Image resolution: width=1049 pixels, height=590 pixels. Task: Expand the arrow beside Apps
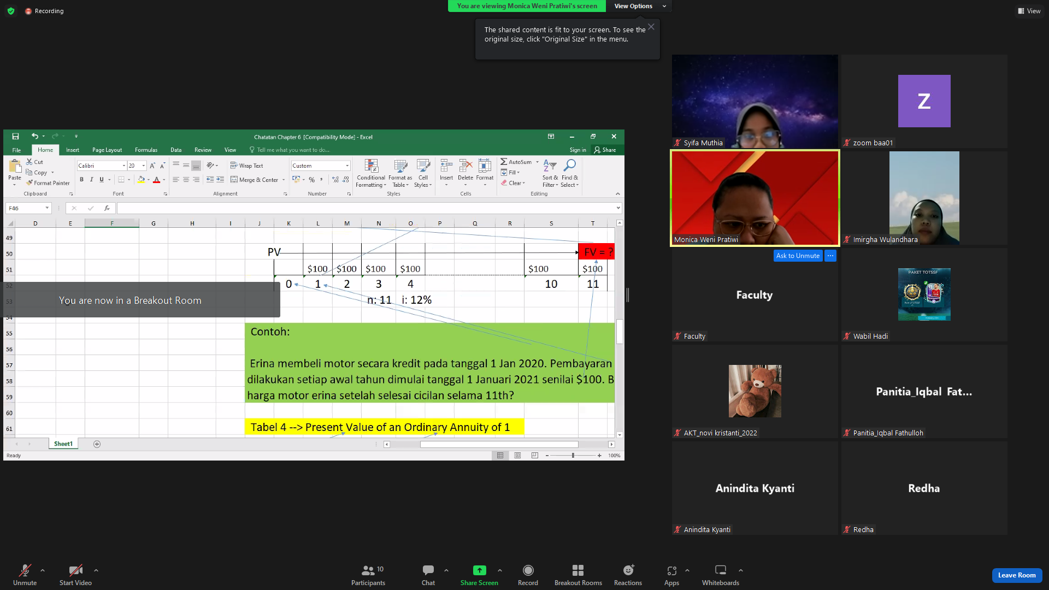pyautogui.click(x=687, y=570)
